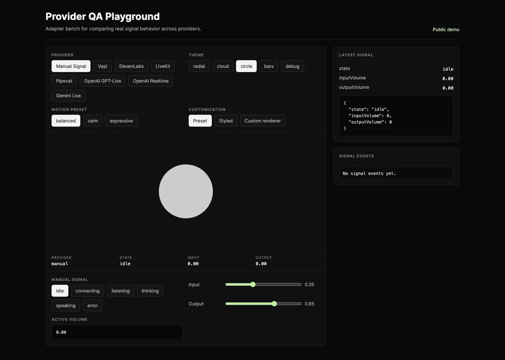The image size is (505, 360).
Task: Select OpenAI GPT-Live provider
Action: [x=103, y=81]
